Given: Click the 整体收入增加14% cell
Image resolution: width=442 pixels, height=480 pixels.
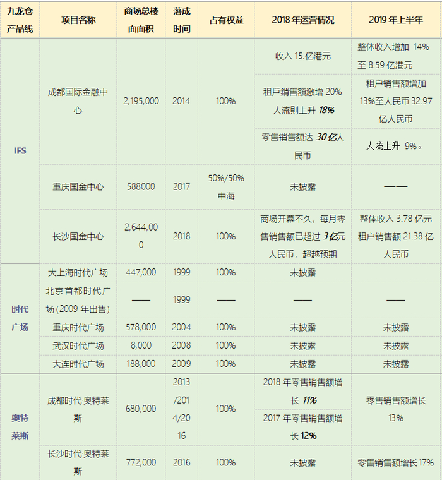Looking at the screenshot, I should (x=396, y=56).
